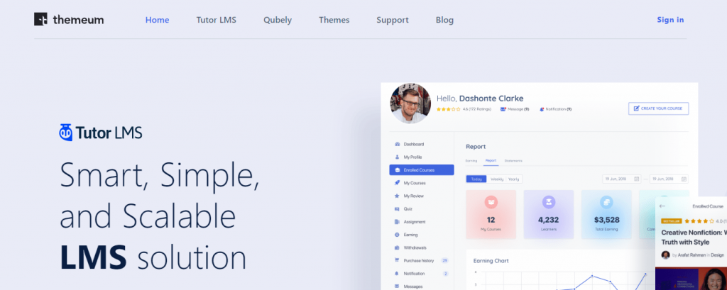Click the Learners card showing 4,232

[x=549, y=215]
